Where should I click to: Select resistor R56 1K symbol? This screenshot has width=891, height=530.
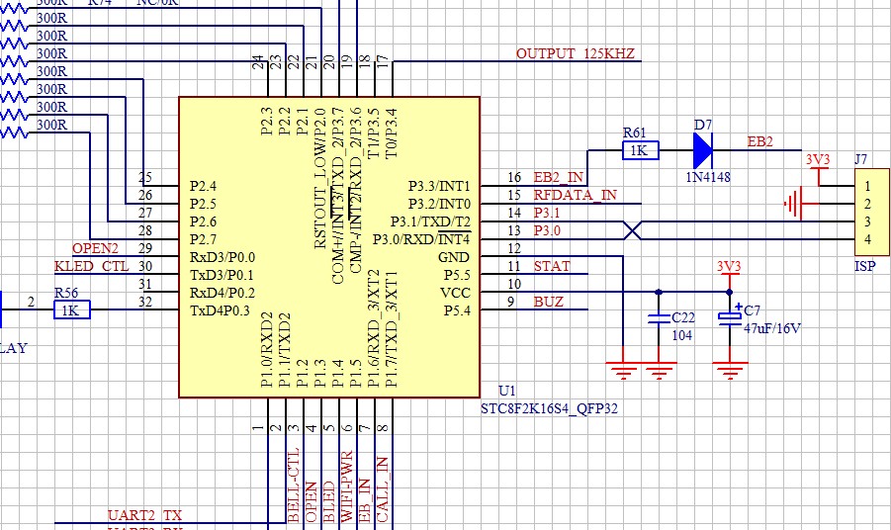(x=72, y=309)
